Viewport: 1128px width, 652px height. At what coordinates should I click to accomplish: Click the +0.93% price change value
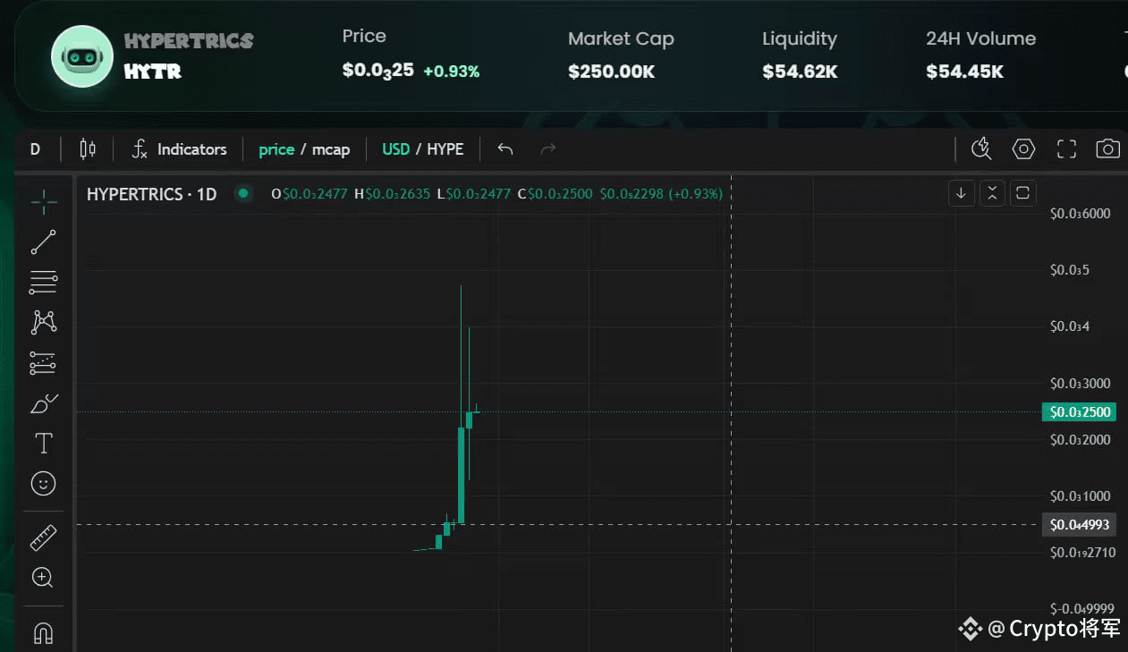[452, 71]
